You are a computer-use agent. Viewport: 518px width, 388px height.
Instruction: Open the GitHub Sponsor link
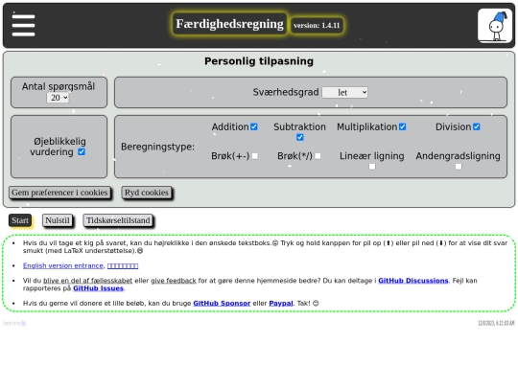tap(222, 303)
